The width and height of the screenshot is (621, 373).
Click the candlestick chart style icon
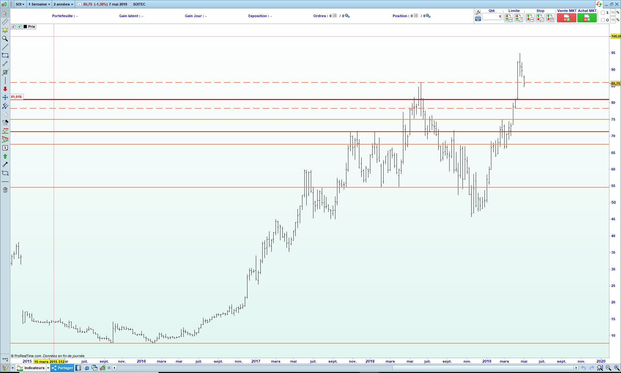point(5,4)
